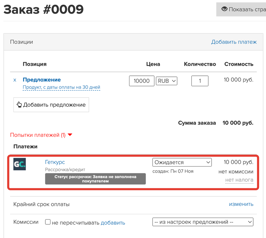Open the Геткурс payment link
The width and height of the screenshot is (266, 238).
tap(55, 162)
